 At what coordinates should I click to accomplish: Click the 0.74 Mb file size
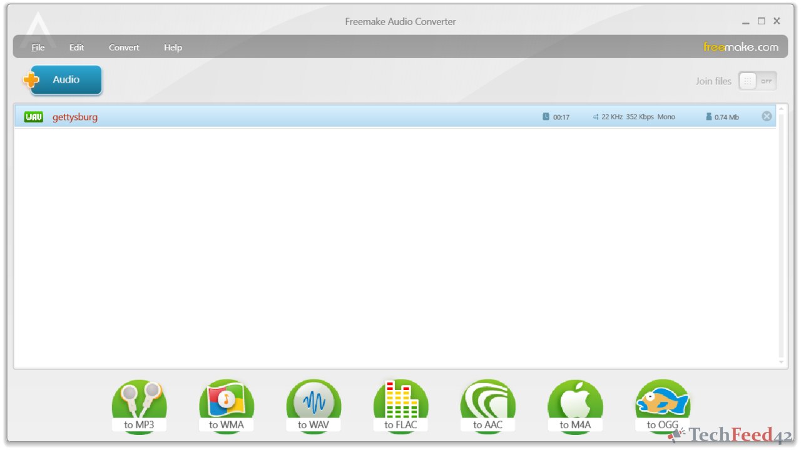tap(727, 117)
